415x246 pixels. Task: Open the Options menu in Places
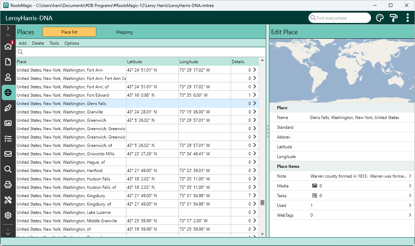(72, 43)
